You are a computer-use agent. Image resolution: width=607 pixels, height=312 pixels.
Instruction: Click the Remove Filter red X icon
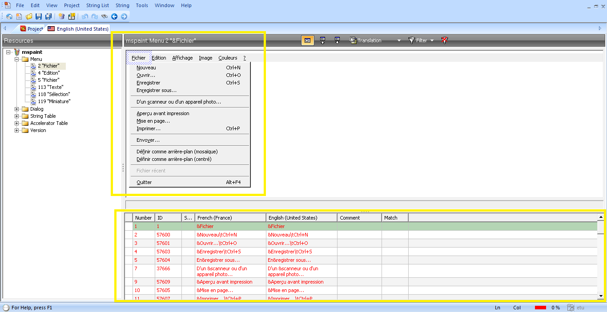click(444, 40)
